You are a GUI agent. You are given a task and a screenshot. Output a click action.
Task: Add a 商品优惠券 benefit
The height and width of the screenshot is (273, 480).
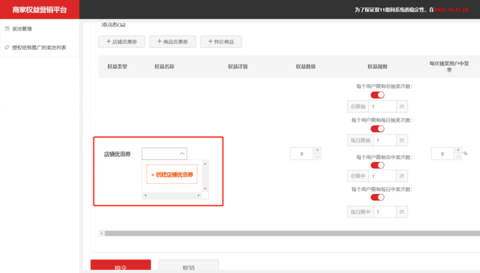171,42
